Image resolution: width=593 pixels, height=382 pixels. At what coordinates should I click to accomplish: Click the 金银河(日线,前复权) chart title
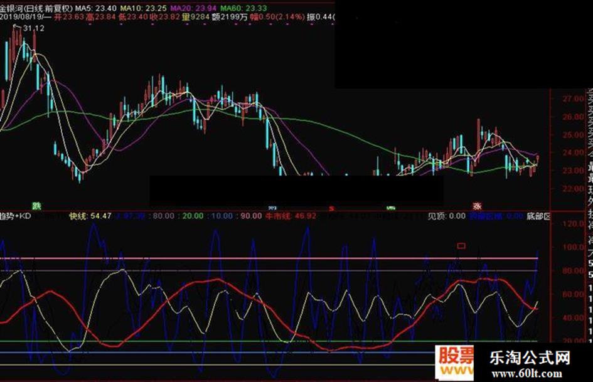click(36, 8)
